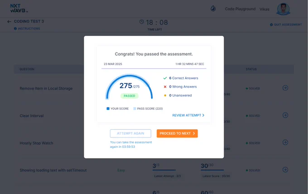Image resolution: width=308 pixels, height=194 pixels.
Task: Open the Clear Interval question
Action: (32, 116)
